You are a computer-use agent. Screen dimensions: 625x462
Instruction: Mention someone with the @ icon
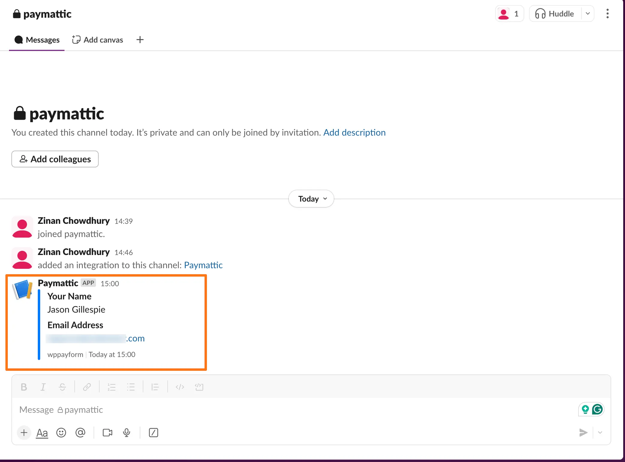point(80,433)
